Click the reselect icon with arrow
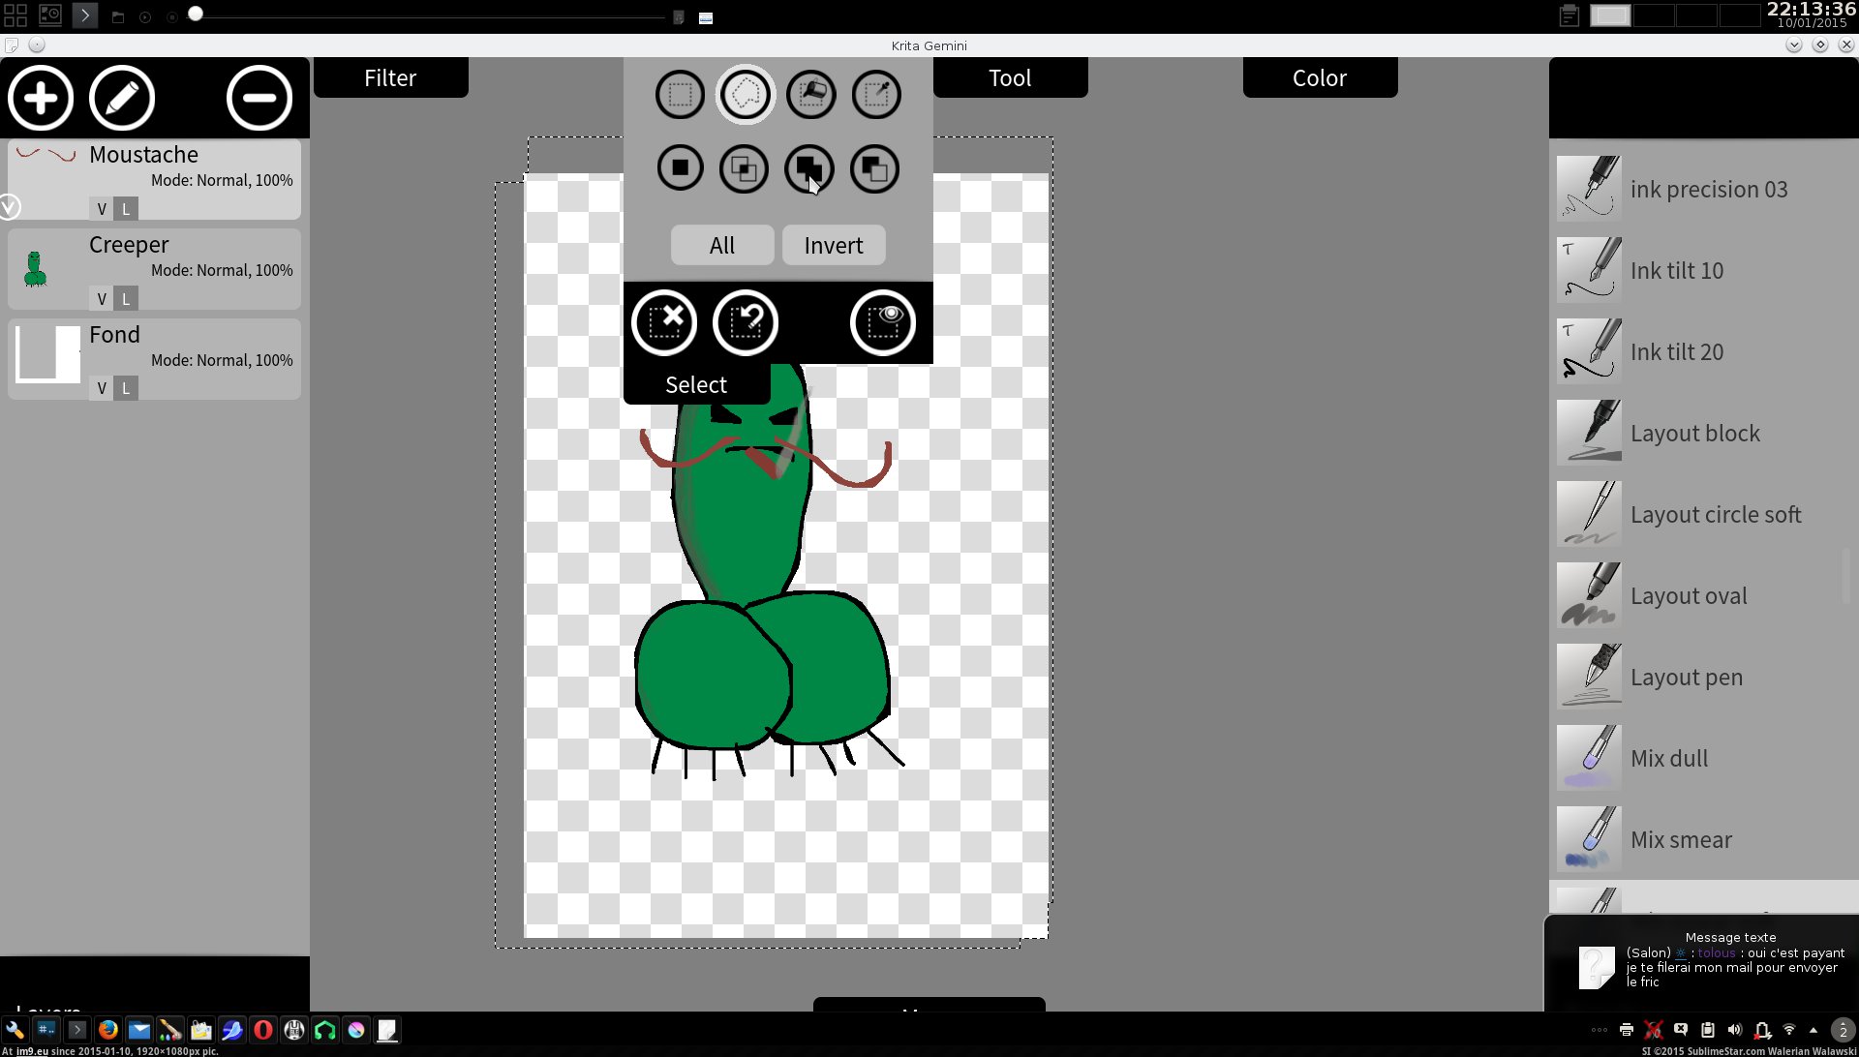Viewport: 1859px width, 1057px height. click(x=746, y=322)
